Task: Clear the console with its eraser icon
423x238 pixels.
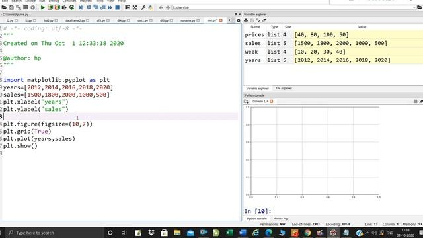Action: (x=421, y=101)
